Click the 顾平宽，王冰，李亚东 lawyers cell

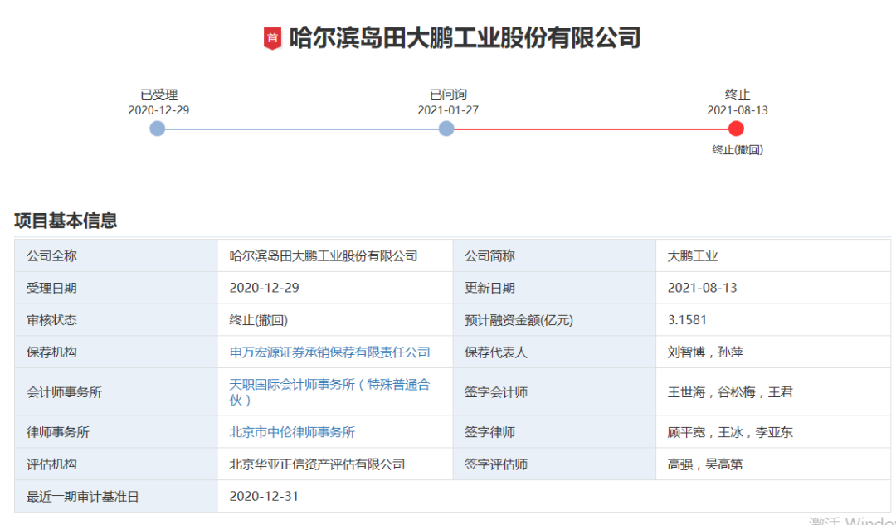coord(773,432)
